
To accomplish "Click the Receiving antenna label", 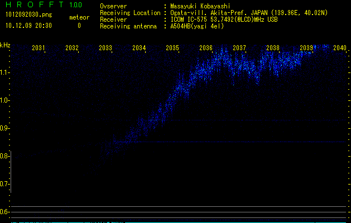I will point(128,26).
